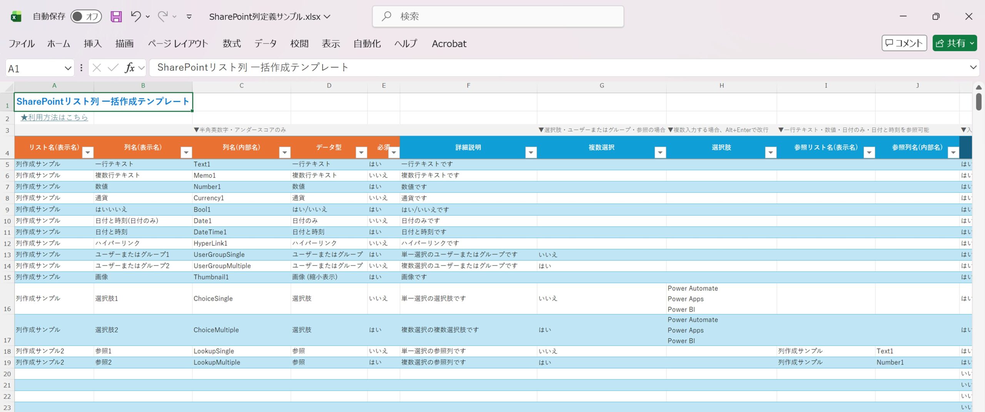The height and width of the screenshot is (412, 985).
Task: Switch to the 数式 tab
Action: tap(232, 43)
